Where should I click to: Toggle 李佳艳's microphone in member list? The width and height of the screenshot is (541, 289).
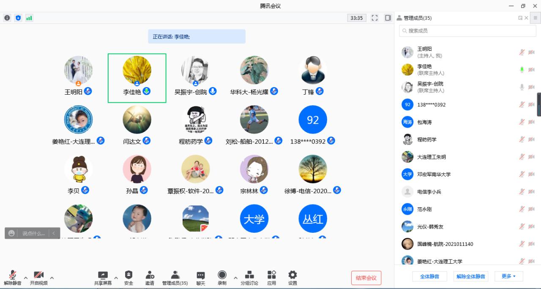pyautogui.click(x=522, y=70)
